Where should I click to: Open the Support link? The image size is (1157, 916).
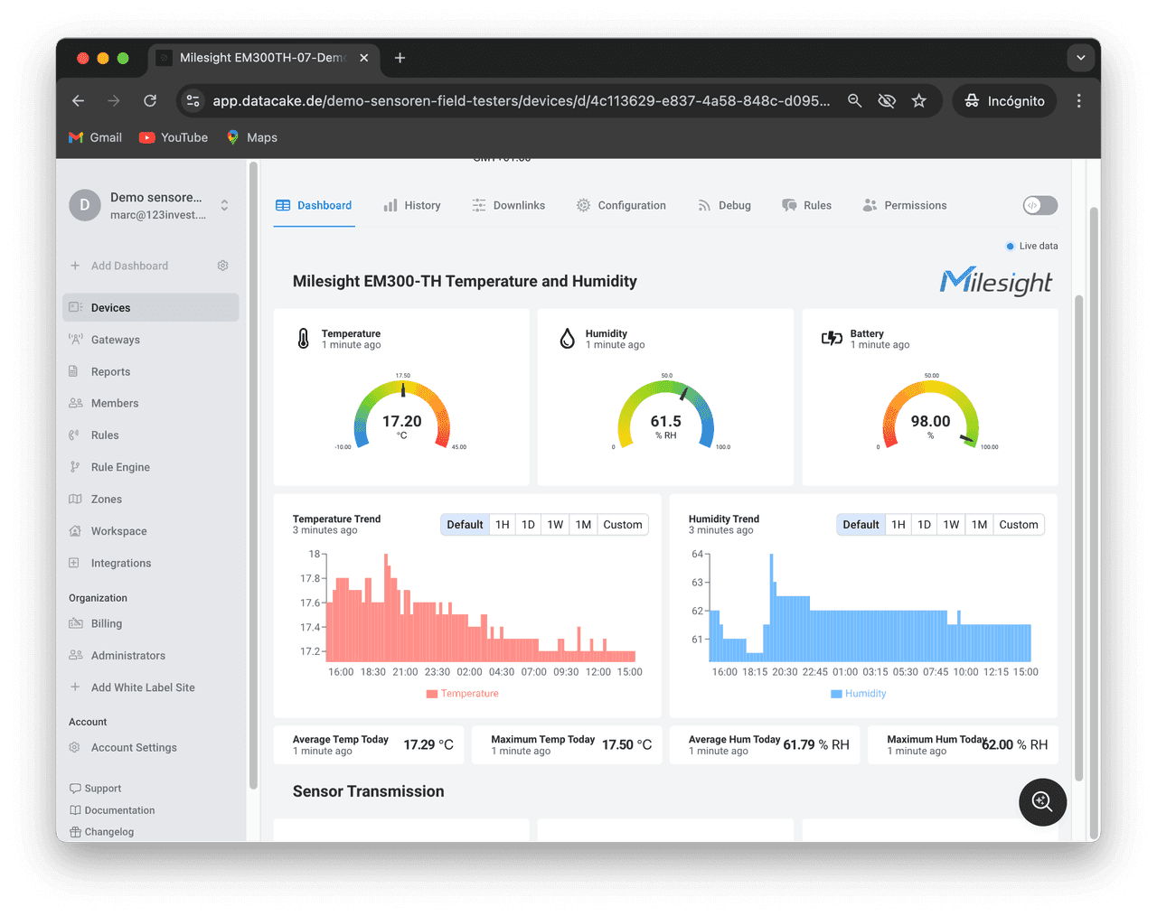pos(96,789)
